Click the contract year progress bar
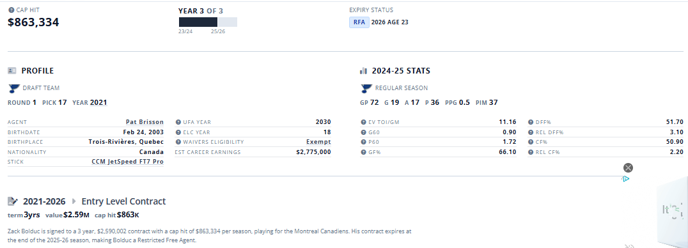The width and height of the screenshot is (688, 248). coord(208,22)
